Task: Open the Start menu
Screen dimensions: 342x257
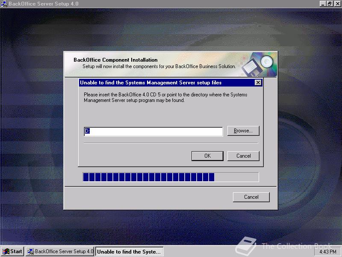Action: point(12,251)
